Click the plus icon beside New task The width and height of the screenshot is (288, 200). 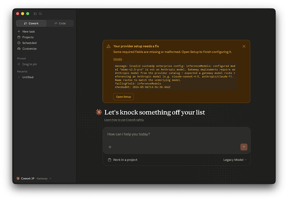pos(19,32)
